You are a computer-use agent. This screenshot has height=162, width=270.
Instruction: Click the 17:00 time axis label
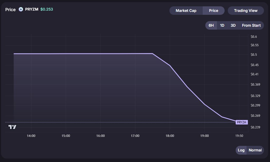tap(135, 136)
